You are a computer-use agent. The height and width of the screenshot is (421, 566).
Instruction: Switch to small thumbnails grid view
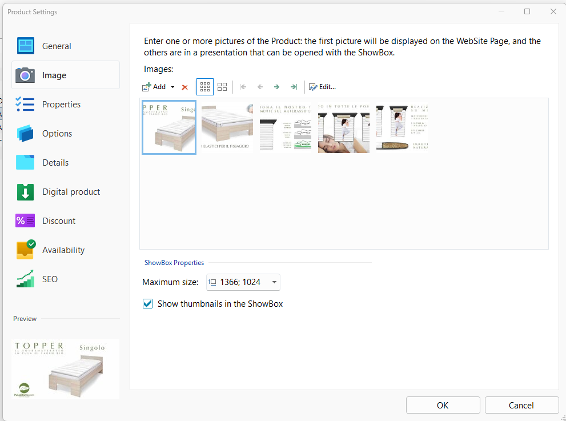click(x=205, y=87)
